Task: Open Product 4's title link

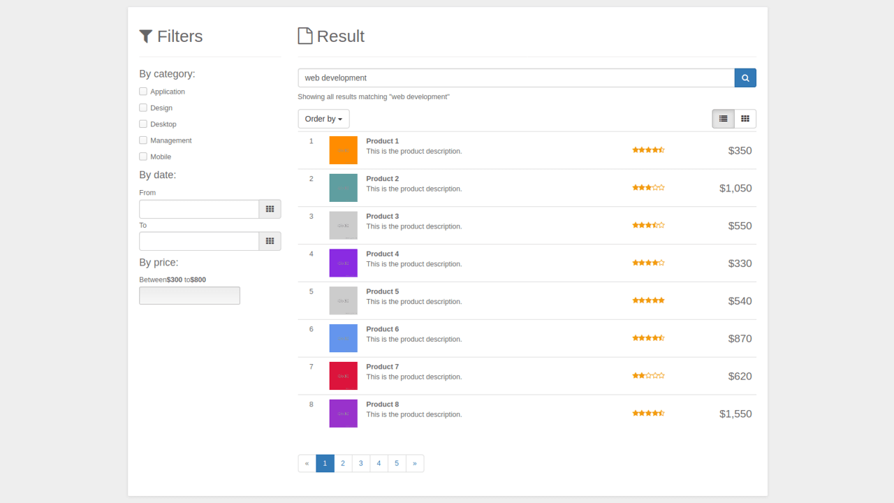Action: coord(383,254)
